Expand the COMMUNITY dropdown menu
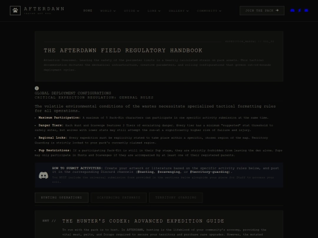This screenshot has height=238, width=318. click(x=209, y=11)
